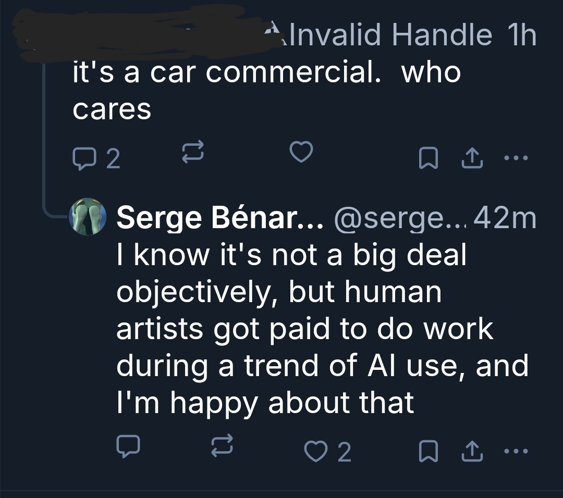Viewport: 563px width, 498px height.
Task: Like the "car commercial" post
Action: [301, 153]
